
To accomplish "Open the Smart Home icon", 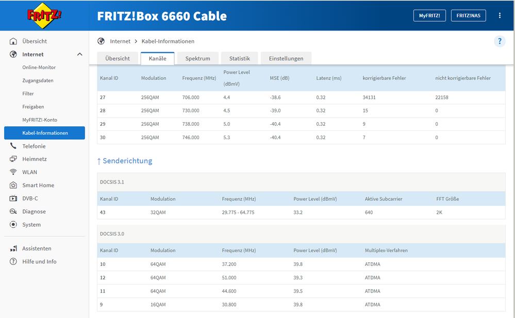I will tap(13, 186).
